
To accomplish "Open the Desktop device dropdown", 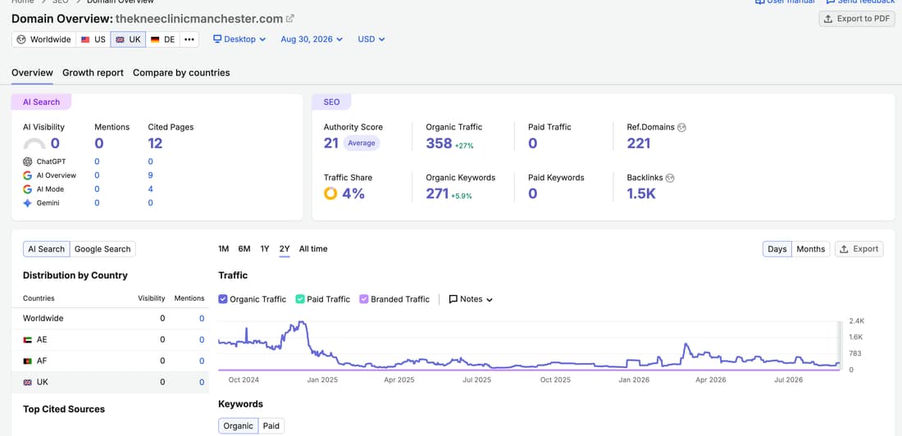I will click(x=239, y=39).
